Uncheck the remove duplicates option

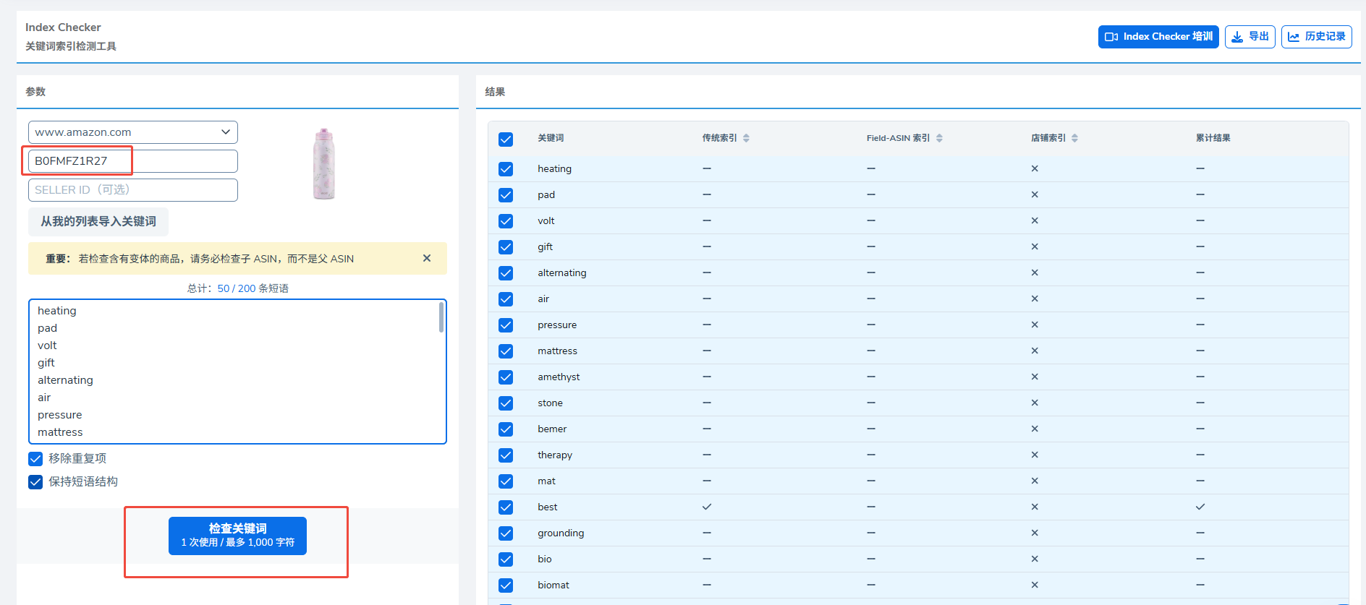[35, 459]
